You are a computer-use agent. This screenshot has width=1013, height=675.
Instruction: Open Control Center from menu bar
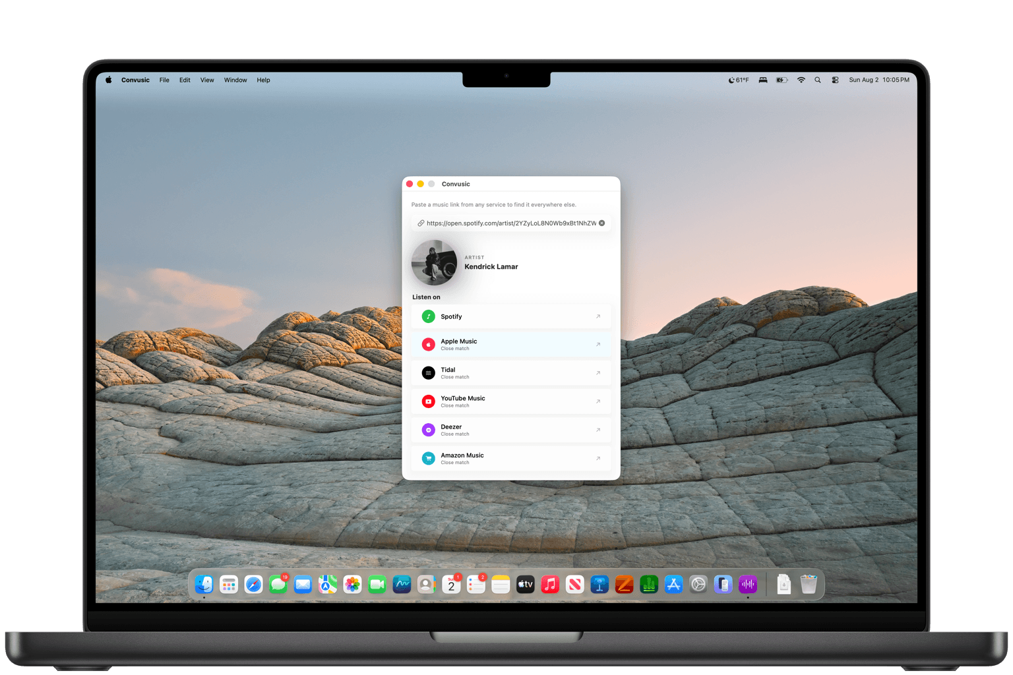[x=835, y=80]
